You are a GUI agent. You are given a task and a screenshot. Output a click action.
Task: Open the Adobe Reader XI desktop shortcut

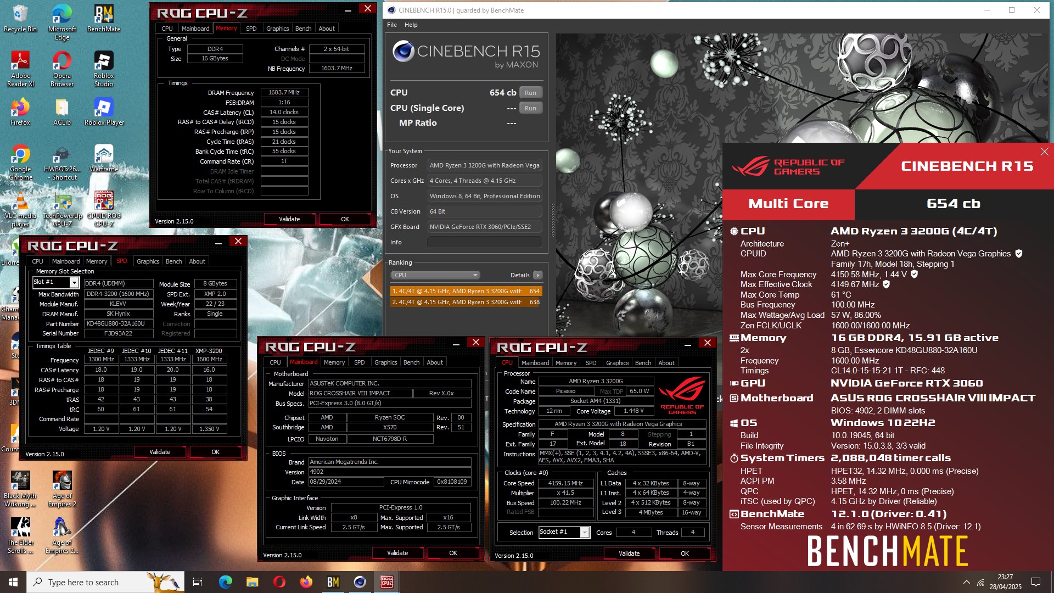(20, 69)
